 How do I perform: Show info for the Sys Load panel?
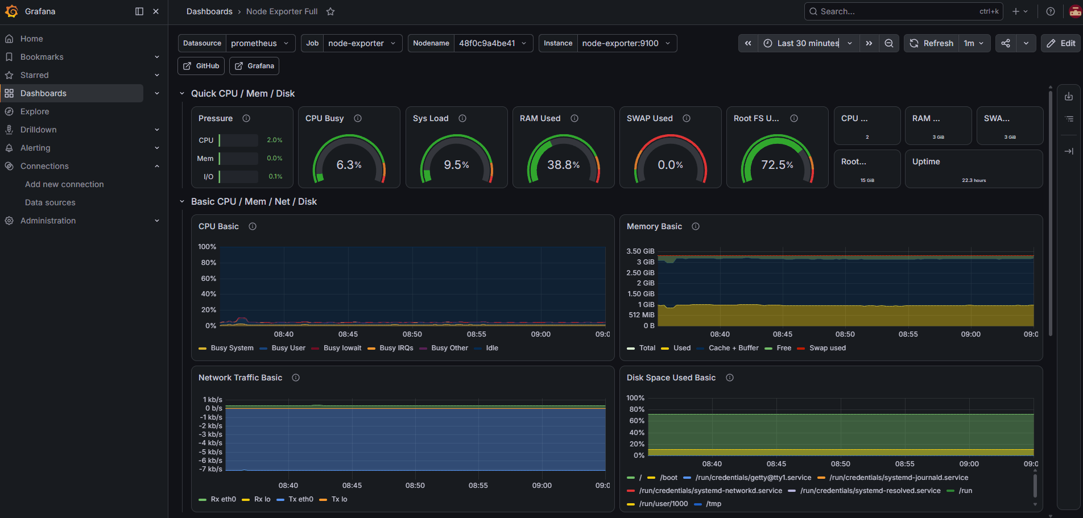pos(462,118)
